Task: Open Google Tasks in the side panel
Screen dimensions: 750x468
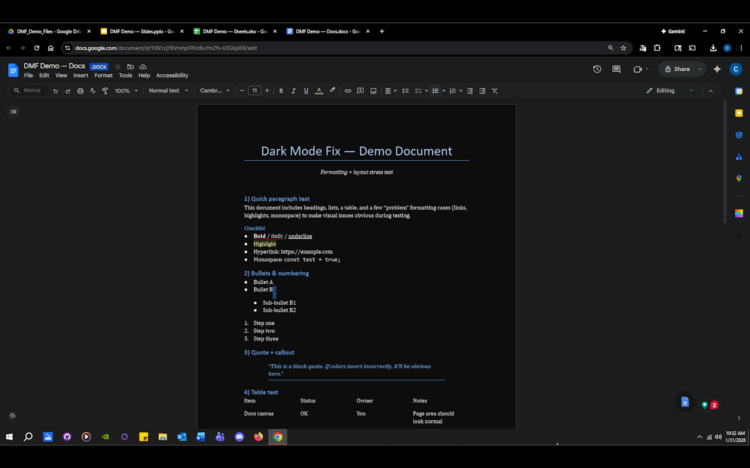Action: pos(739,135)
